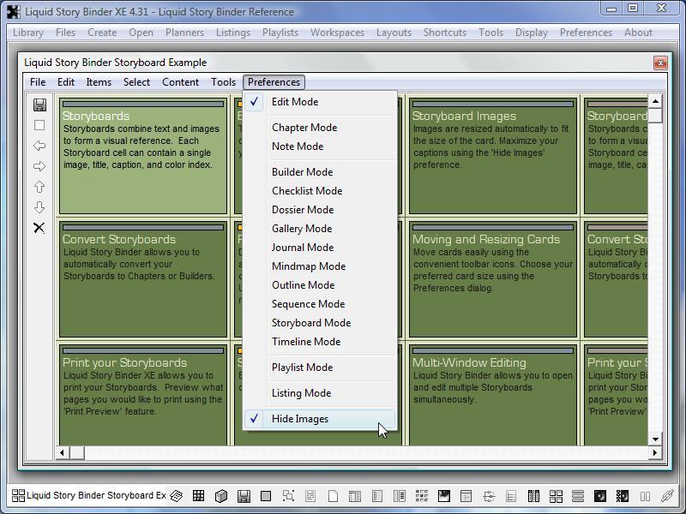Click the vertical scrollbar down arrow
686x514 pixels.
(655, 439)
